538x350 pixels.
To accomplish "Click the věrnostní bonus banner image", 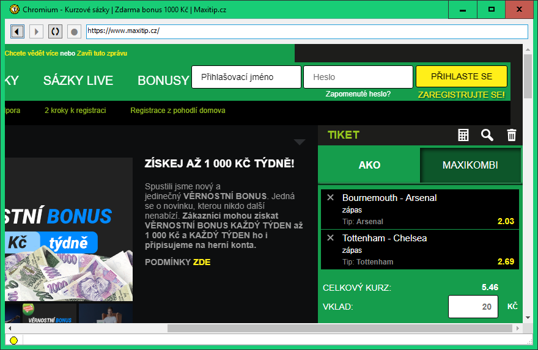I will 68,229.
